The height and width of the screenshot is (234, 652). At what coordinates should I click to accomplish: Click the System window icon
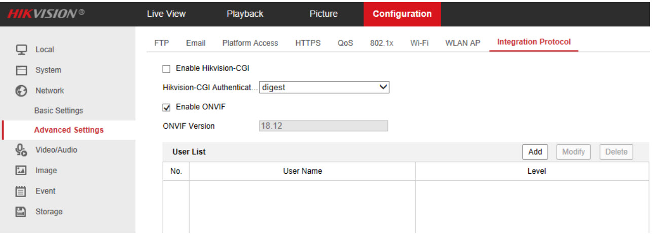coord(21,70)
